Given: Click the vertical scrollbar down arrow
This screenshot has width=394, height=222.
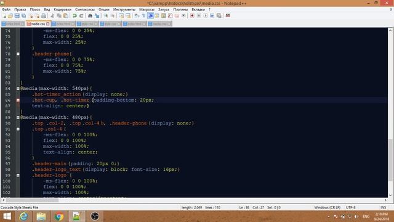Looking at the screenshot, I should (390, 195).
